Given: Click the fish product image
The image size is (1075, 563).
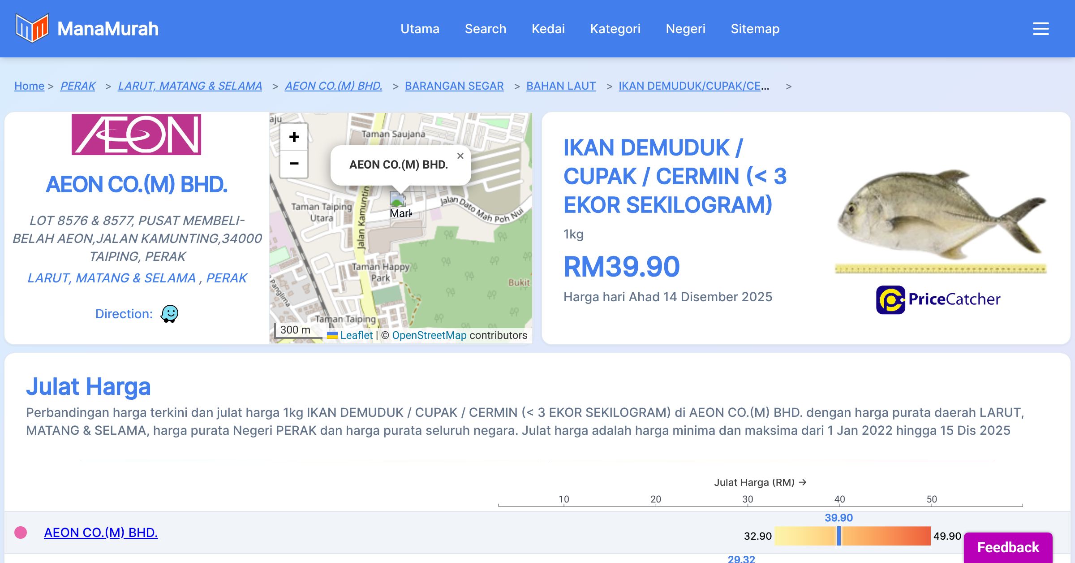Looking at the screenshot, I should point(941,215).
